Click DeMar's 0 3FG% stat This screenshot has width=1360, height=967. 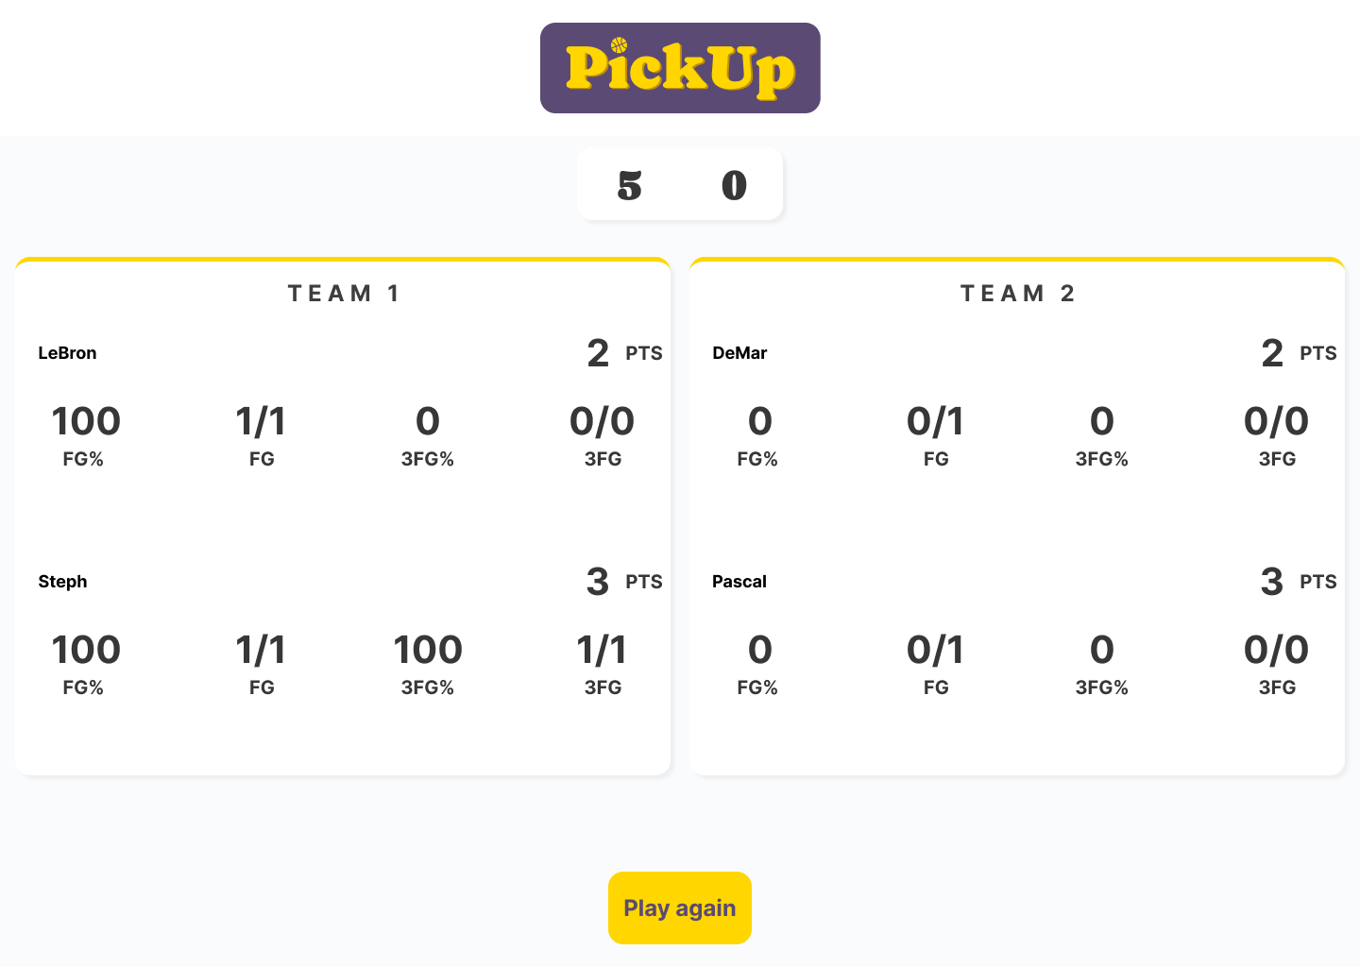tap(1101, 422)
